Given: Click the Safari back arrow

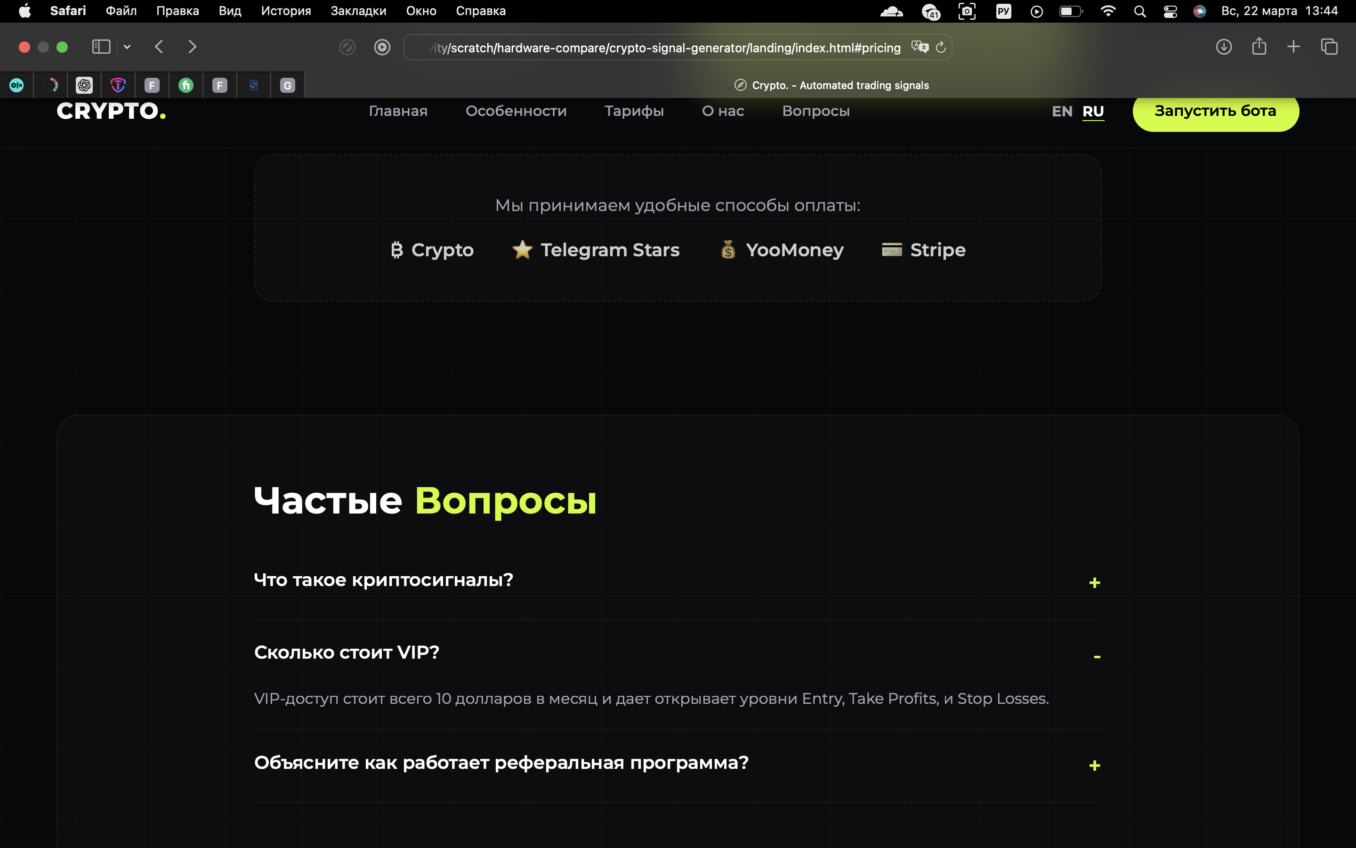Looking at the screenshot, I should [x=159, y=47].
